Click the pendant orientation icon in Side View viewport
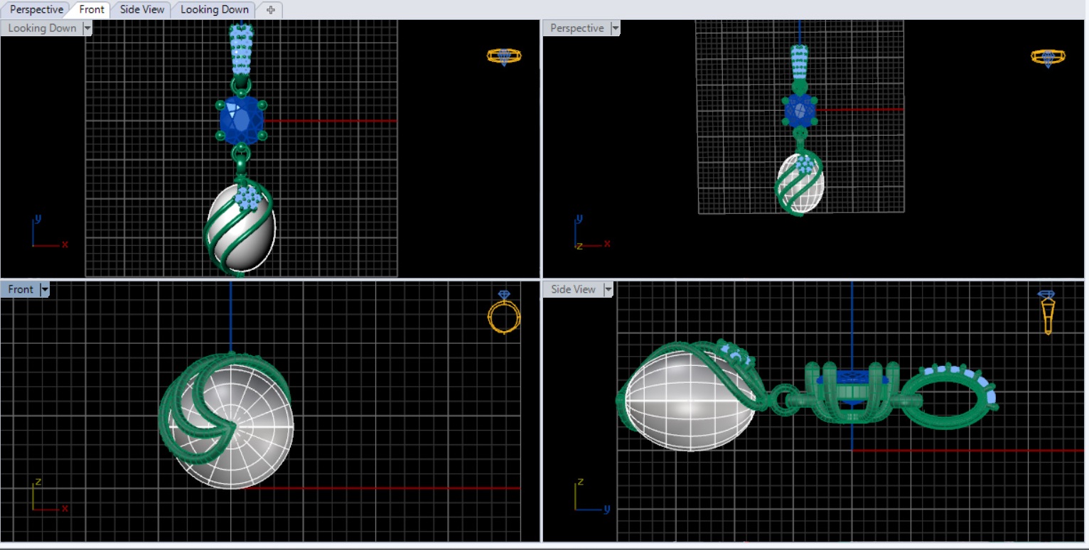The image size is (1089, 550). coord(1047,311)
